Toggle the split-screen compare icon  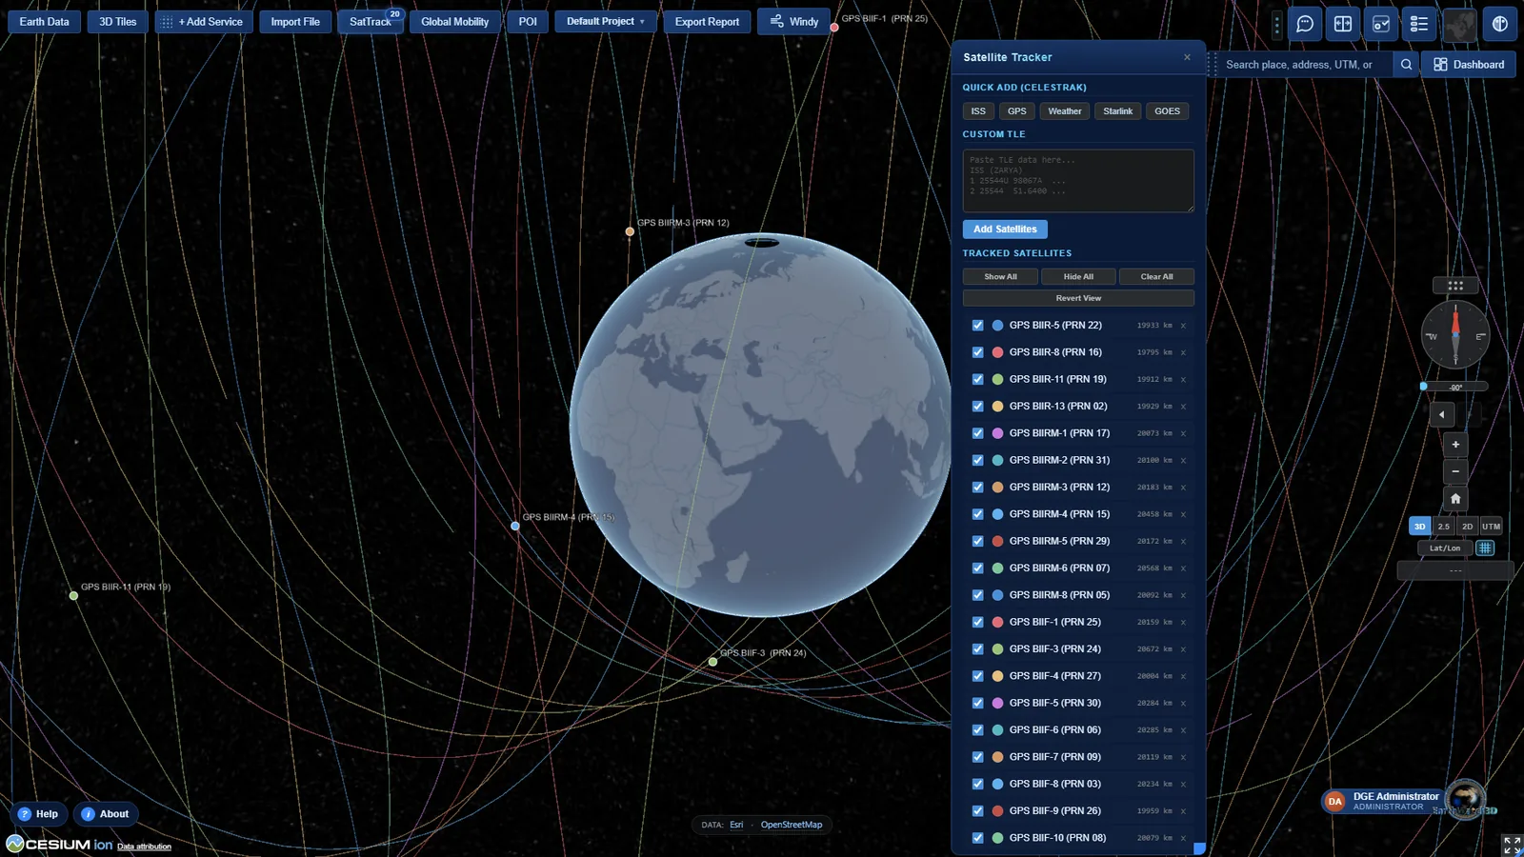click(x=1343, y=24)
